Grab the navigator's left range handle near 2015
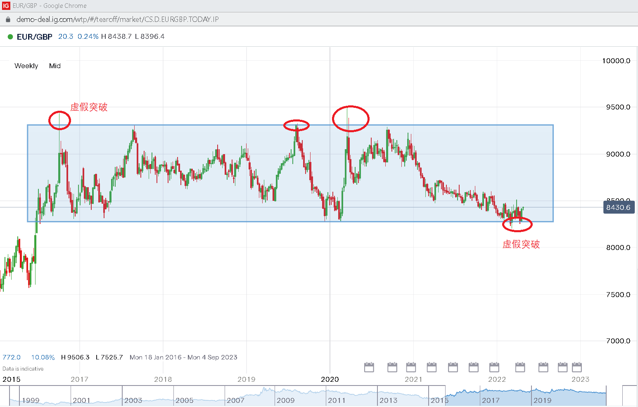The image size is (638, 407). click(446, 395)
